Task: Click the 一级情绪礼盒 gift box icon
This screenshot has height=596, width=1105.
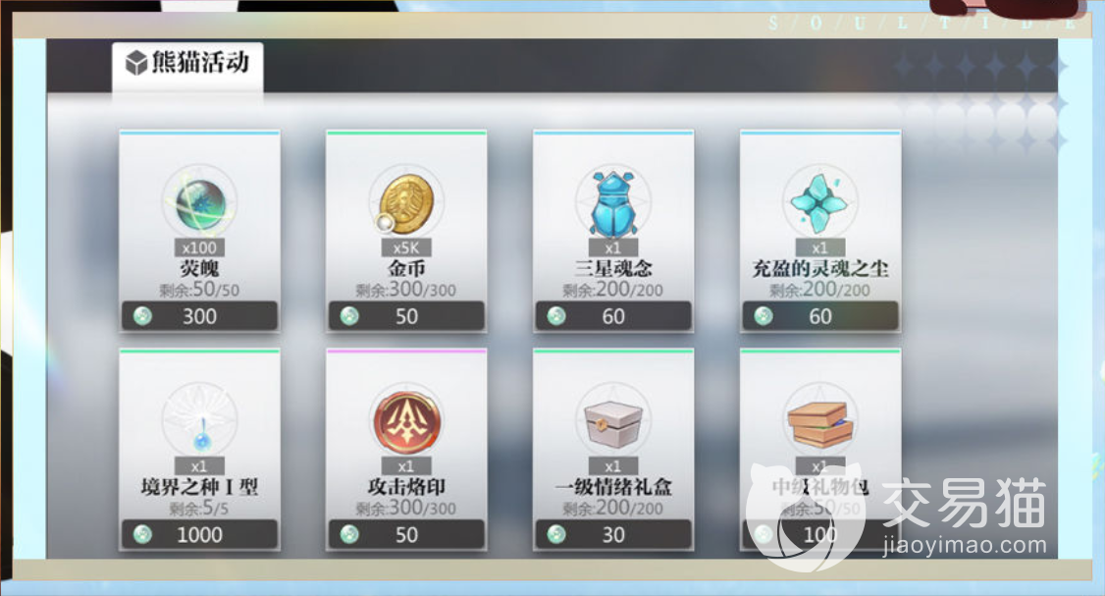Action: click(x=613, y=422)
